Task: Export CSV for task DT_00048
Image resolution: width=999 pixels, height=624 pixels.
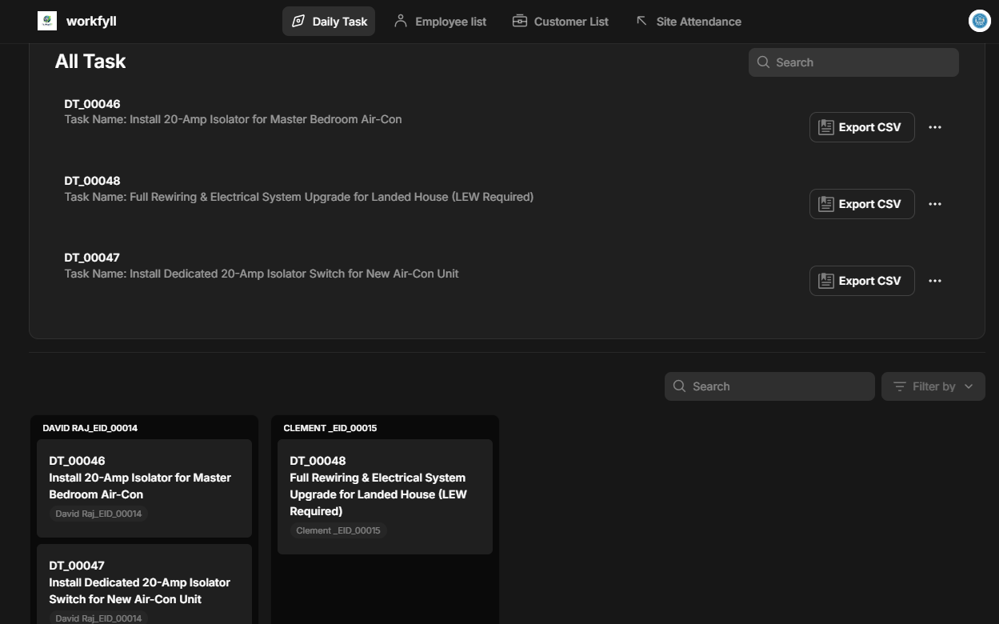Action: pos(861,203)
